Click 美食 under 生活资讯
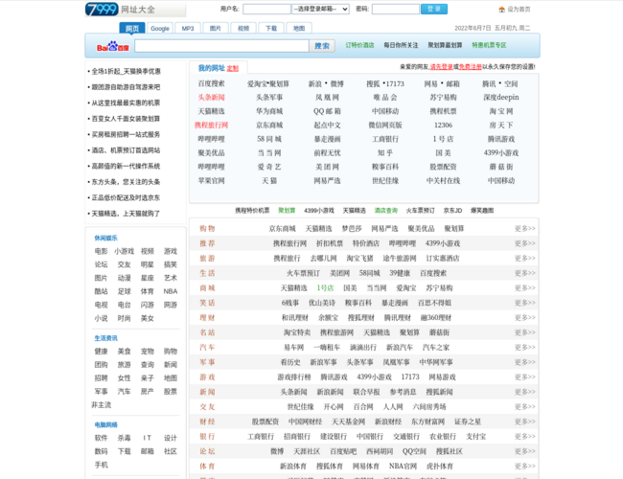The height and width of the screenshot is (479, 623). [124, 352]
